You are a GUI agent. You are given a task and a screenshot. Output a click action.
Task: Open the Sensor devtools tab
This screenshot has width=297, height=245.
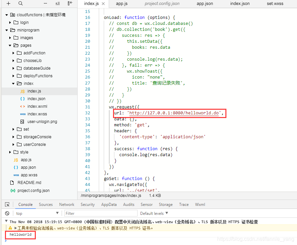(x=147, y=205)
